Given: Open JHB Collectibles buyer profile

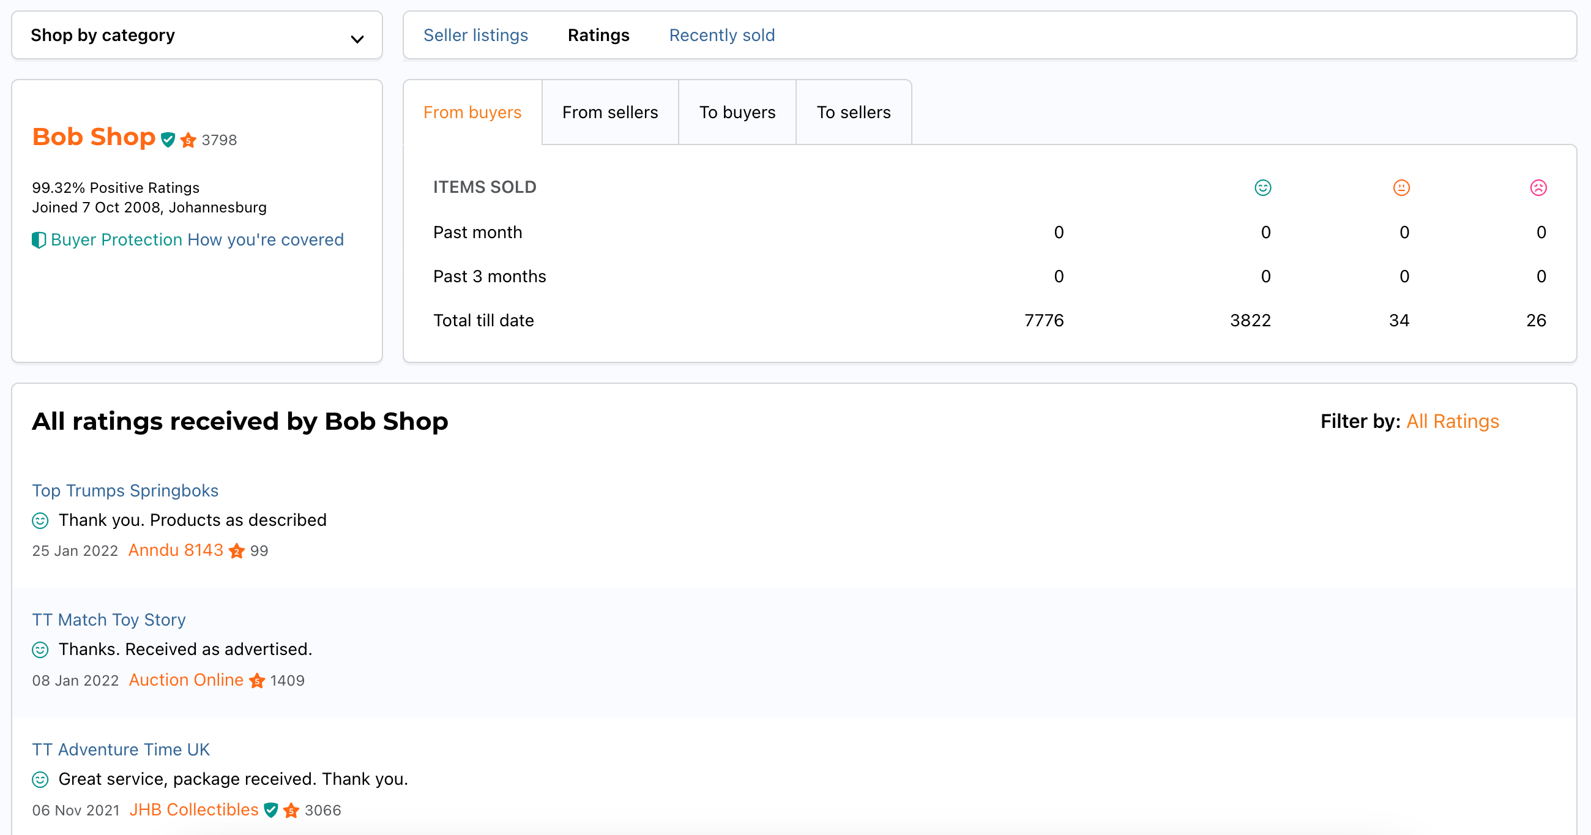Looking at the screenshot, I should (x=194, y=810).
